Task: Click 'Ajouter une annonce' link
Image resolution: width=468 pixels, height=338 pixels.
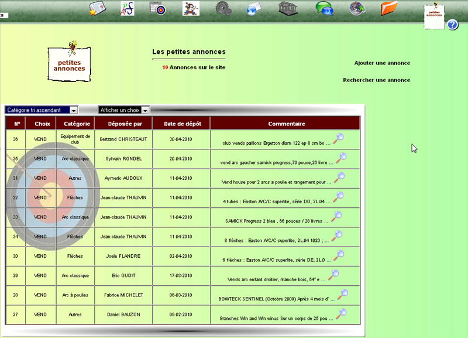Action: pyautogui.click(x=382, y=63)
